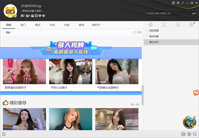Viewport: 199px width, 138px height.
Task: Toggle the eye icon under the username
Action: click(43, 16)
